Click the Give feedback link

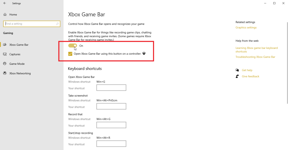point(250,76)
